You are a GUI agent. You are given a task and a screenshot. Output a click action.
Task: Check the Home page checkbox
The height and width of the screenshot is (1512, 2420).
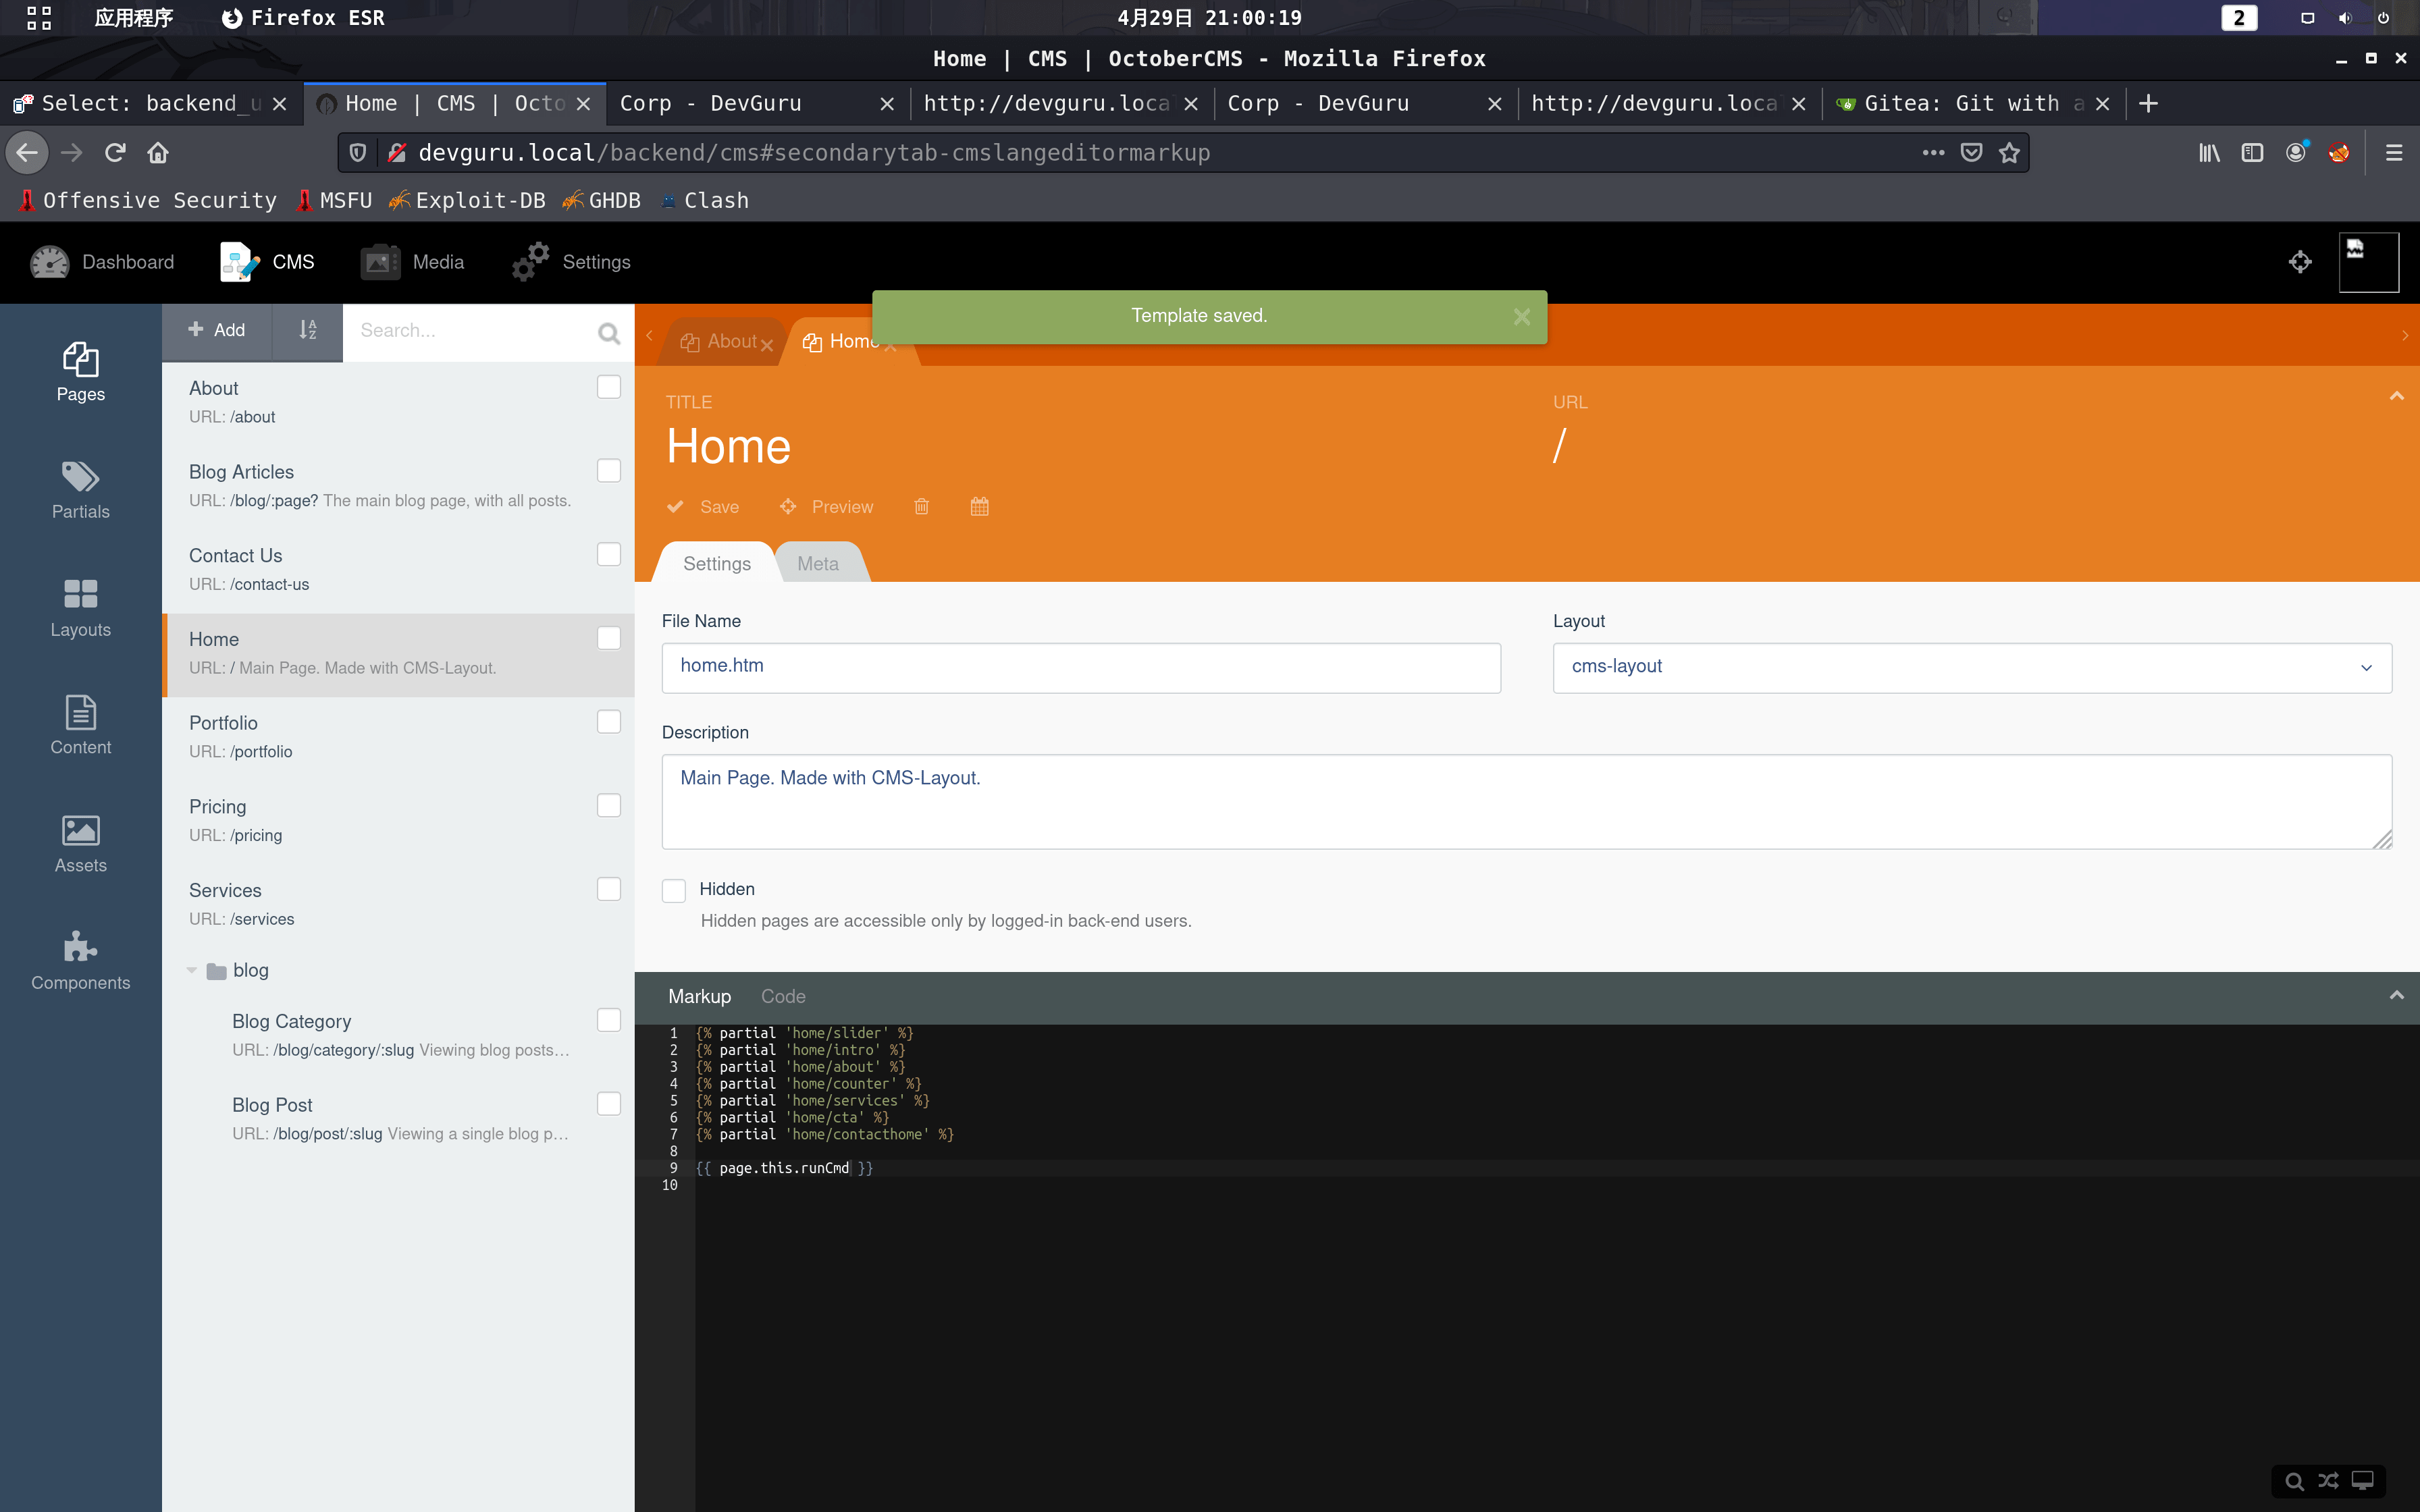tap(609, 638)
